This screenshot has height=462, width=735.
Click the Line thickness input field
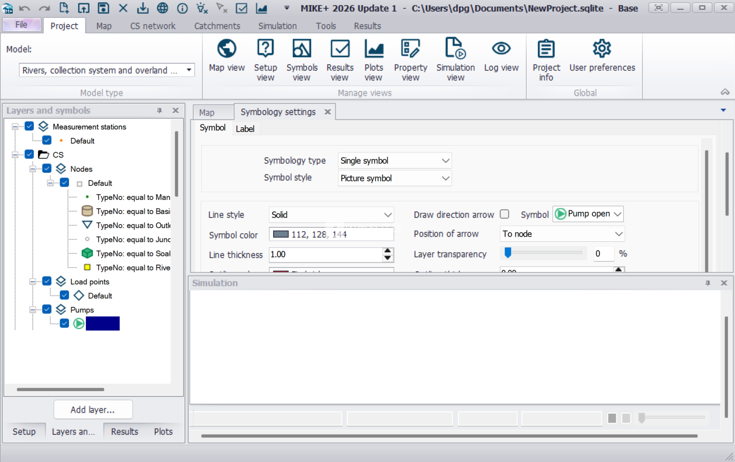[x=326, y=254]
